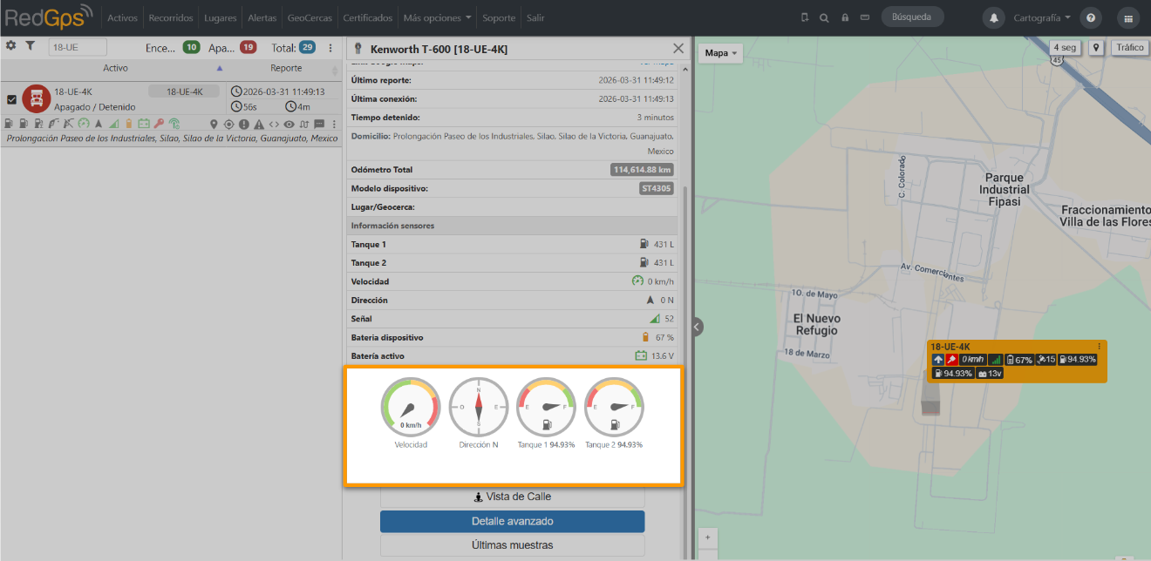
Task: Toggle the Total filter with count 29
Action: 293,48
